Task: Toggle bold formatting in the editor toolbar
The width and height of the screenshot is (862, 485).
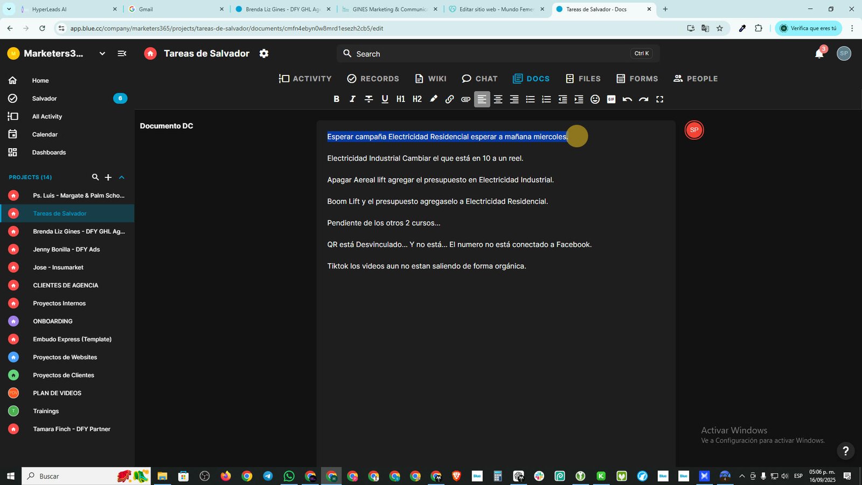Action: [x=336, y=99]
